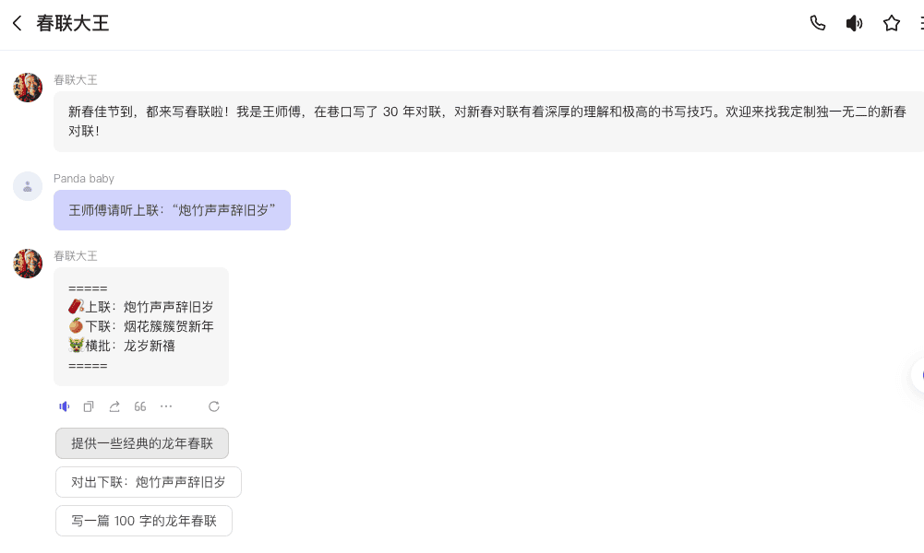
Task: Click the user message bubble 王师傅请听上联
Action: click(172, 210)
